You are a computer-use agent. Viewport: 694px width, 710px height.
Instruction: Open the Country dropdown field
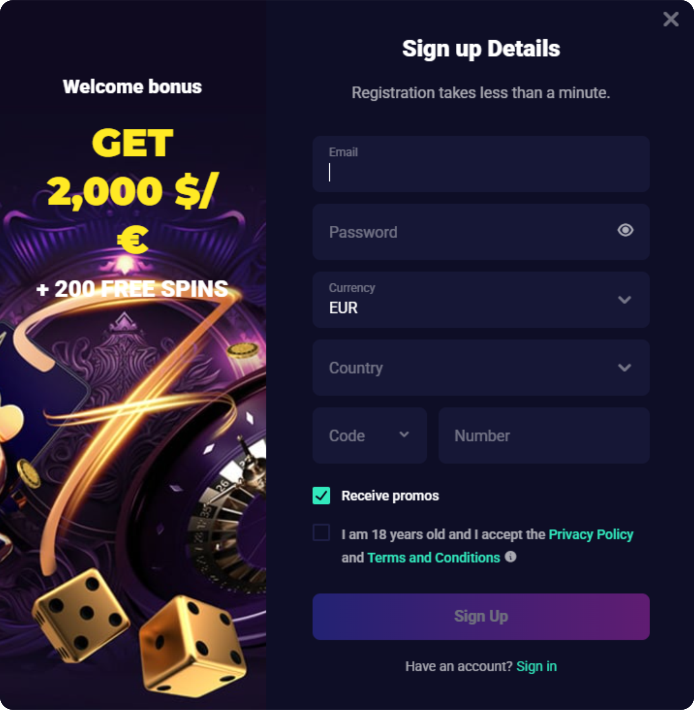(x=481, y=368)
